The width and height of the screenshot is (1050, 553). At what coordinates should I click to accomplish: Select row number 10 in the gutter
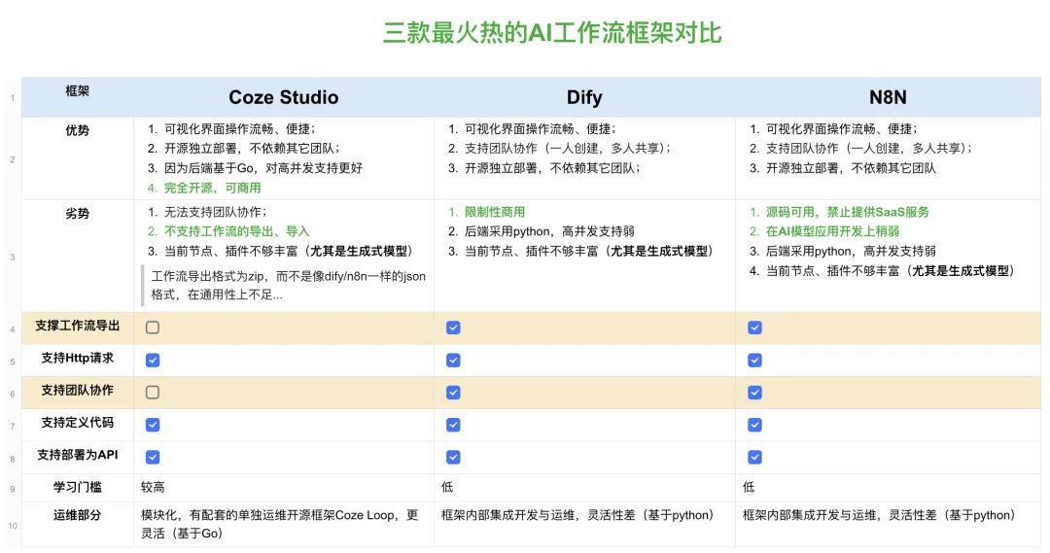tap(13, 526)
